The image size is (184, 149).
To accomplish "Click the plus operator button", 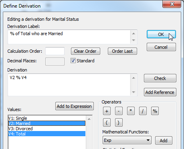I will [x=107, y=111].
